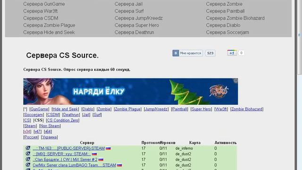Filter by the [Surf] link
This screenshot has width=302, height=170.
[x=97, y=115]
